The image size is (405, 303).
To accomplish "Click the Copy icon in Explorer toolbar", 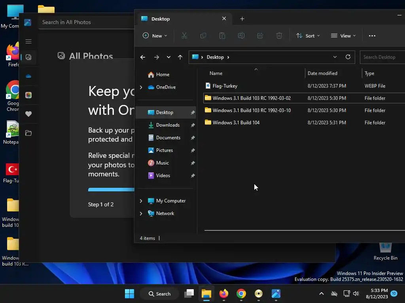I will pyautogui.click(x=203, y=36).
